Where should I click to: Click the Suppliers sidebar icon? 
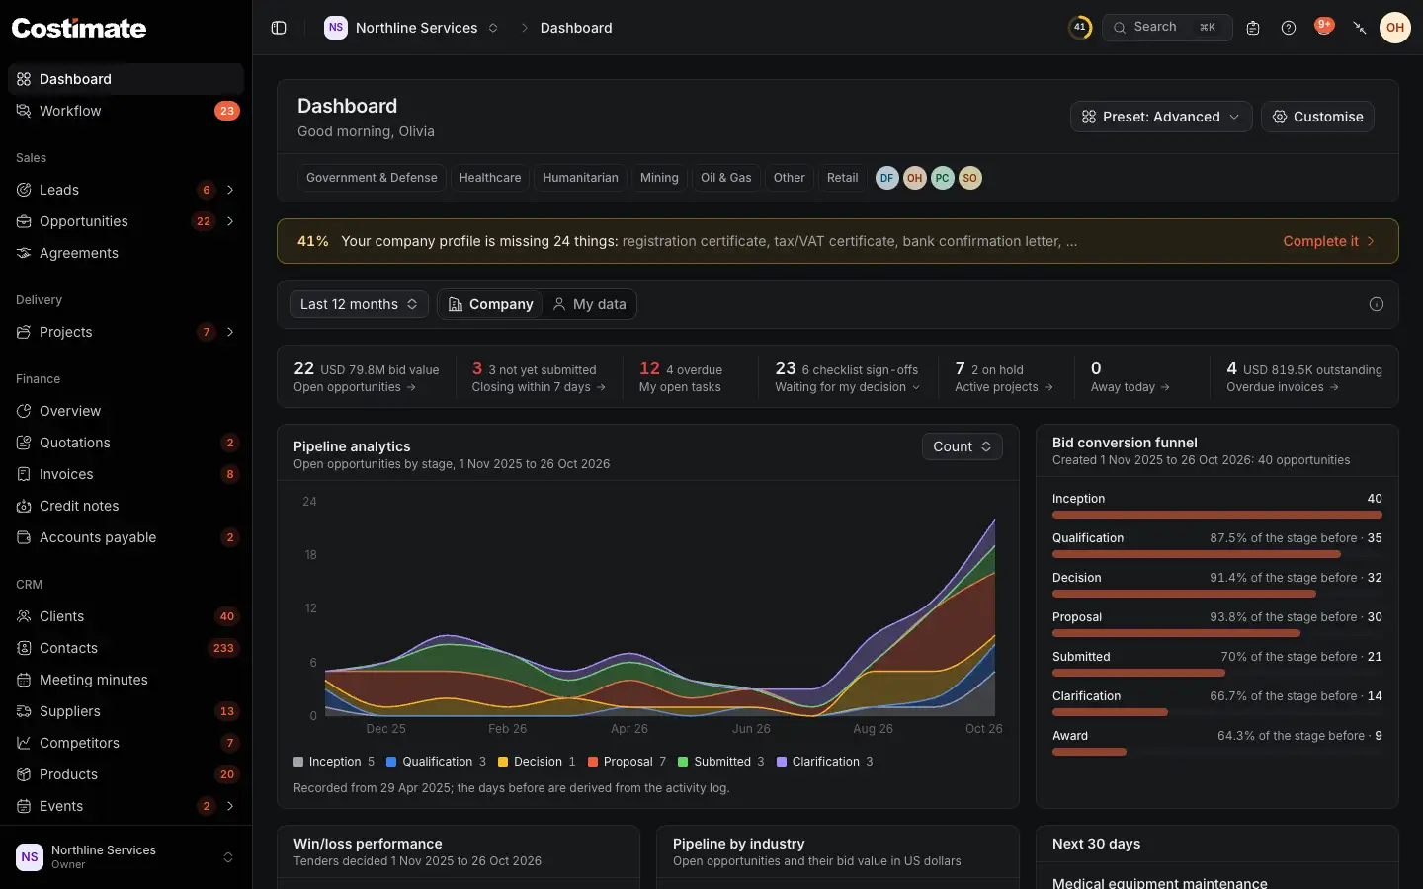tap(24, 711)
